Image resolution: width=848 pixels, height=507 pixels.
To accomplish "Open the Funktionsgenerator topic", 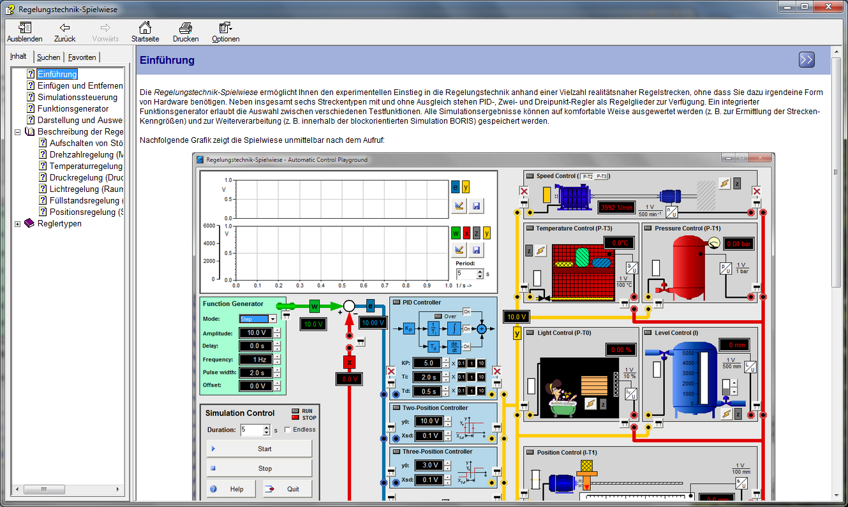I will [x=73, y=108].
